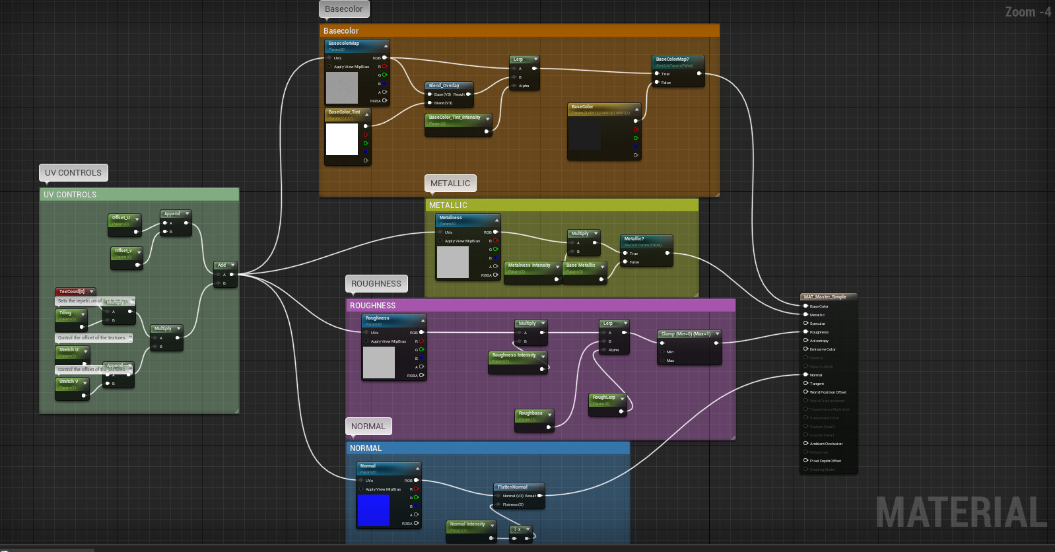Click the UVs input pin on BasecolorMap node
This screenshot has width=1055, height=552.
point(329,57)
